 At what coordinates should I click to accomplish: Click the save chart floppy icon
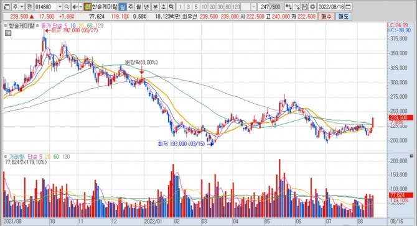[305, 7]
